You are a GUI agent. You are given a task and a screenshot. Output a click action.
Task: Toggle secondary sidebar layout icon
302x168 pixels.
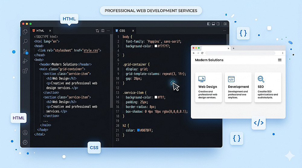[x=218, y=24]
